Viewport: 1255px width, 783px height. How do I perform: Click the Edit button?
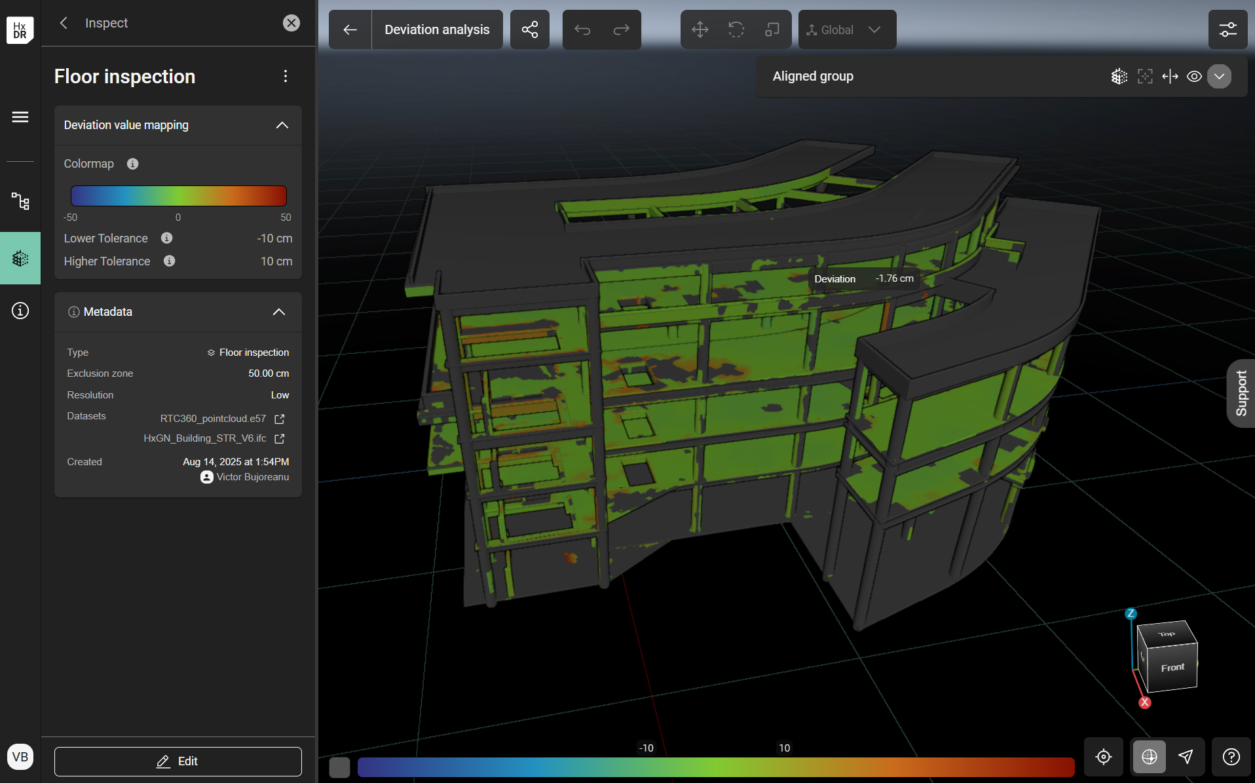[x=178, y=761]
